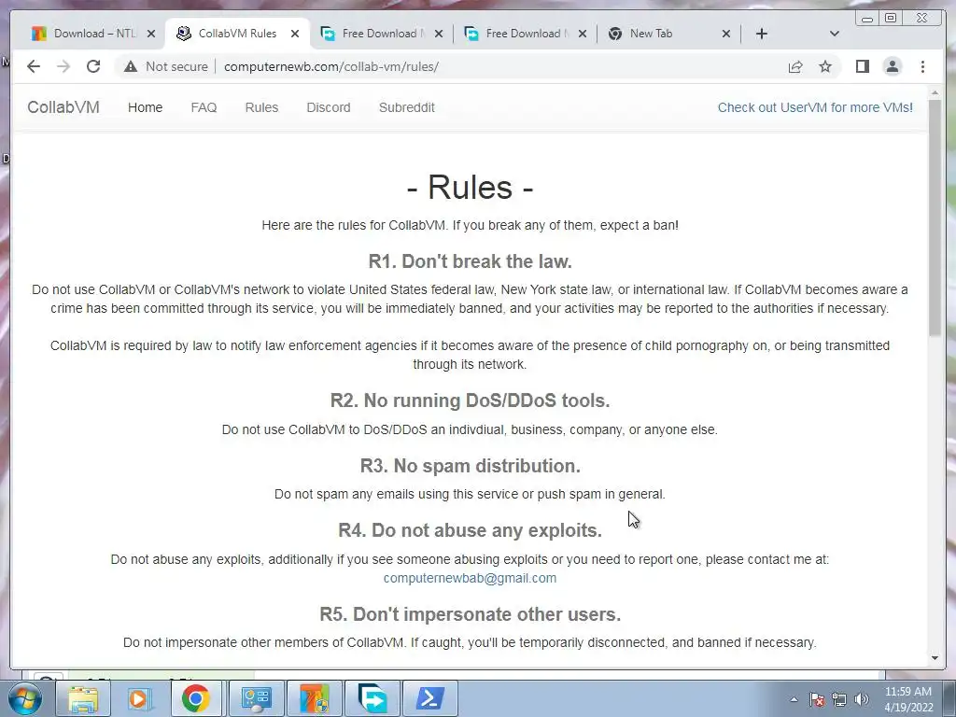Click the scrollbar down arrow
The height and width of the screenshot is (717, 956).
tap(935, 658)
